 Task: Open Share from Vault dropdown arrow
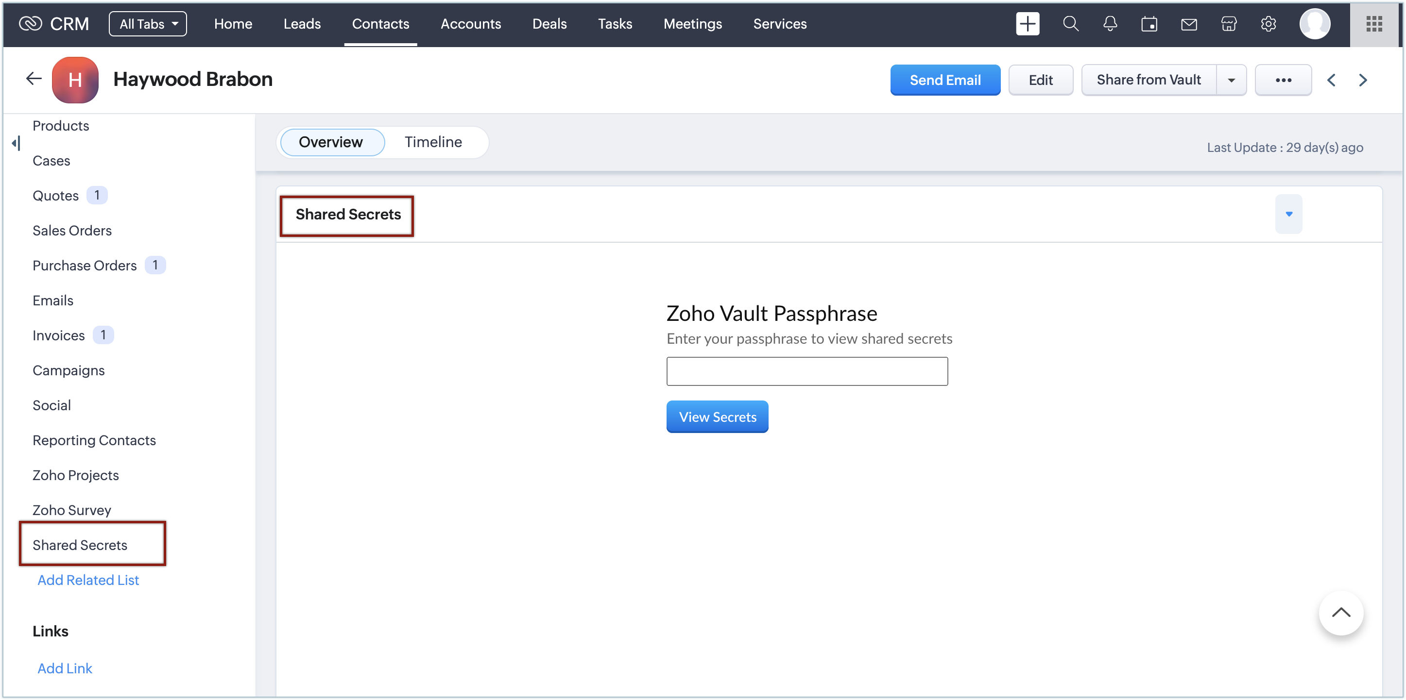coord(1231,80)
